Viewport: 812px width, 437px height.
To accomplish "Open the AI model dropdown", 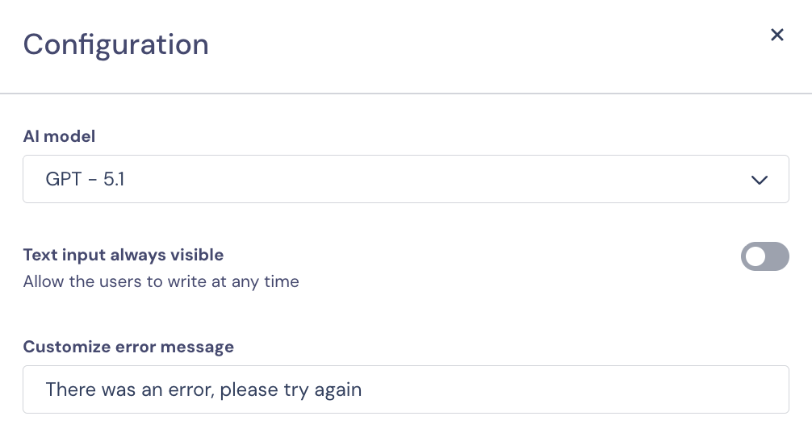I will click(405, 179).
